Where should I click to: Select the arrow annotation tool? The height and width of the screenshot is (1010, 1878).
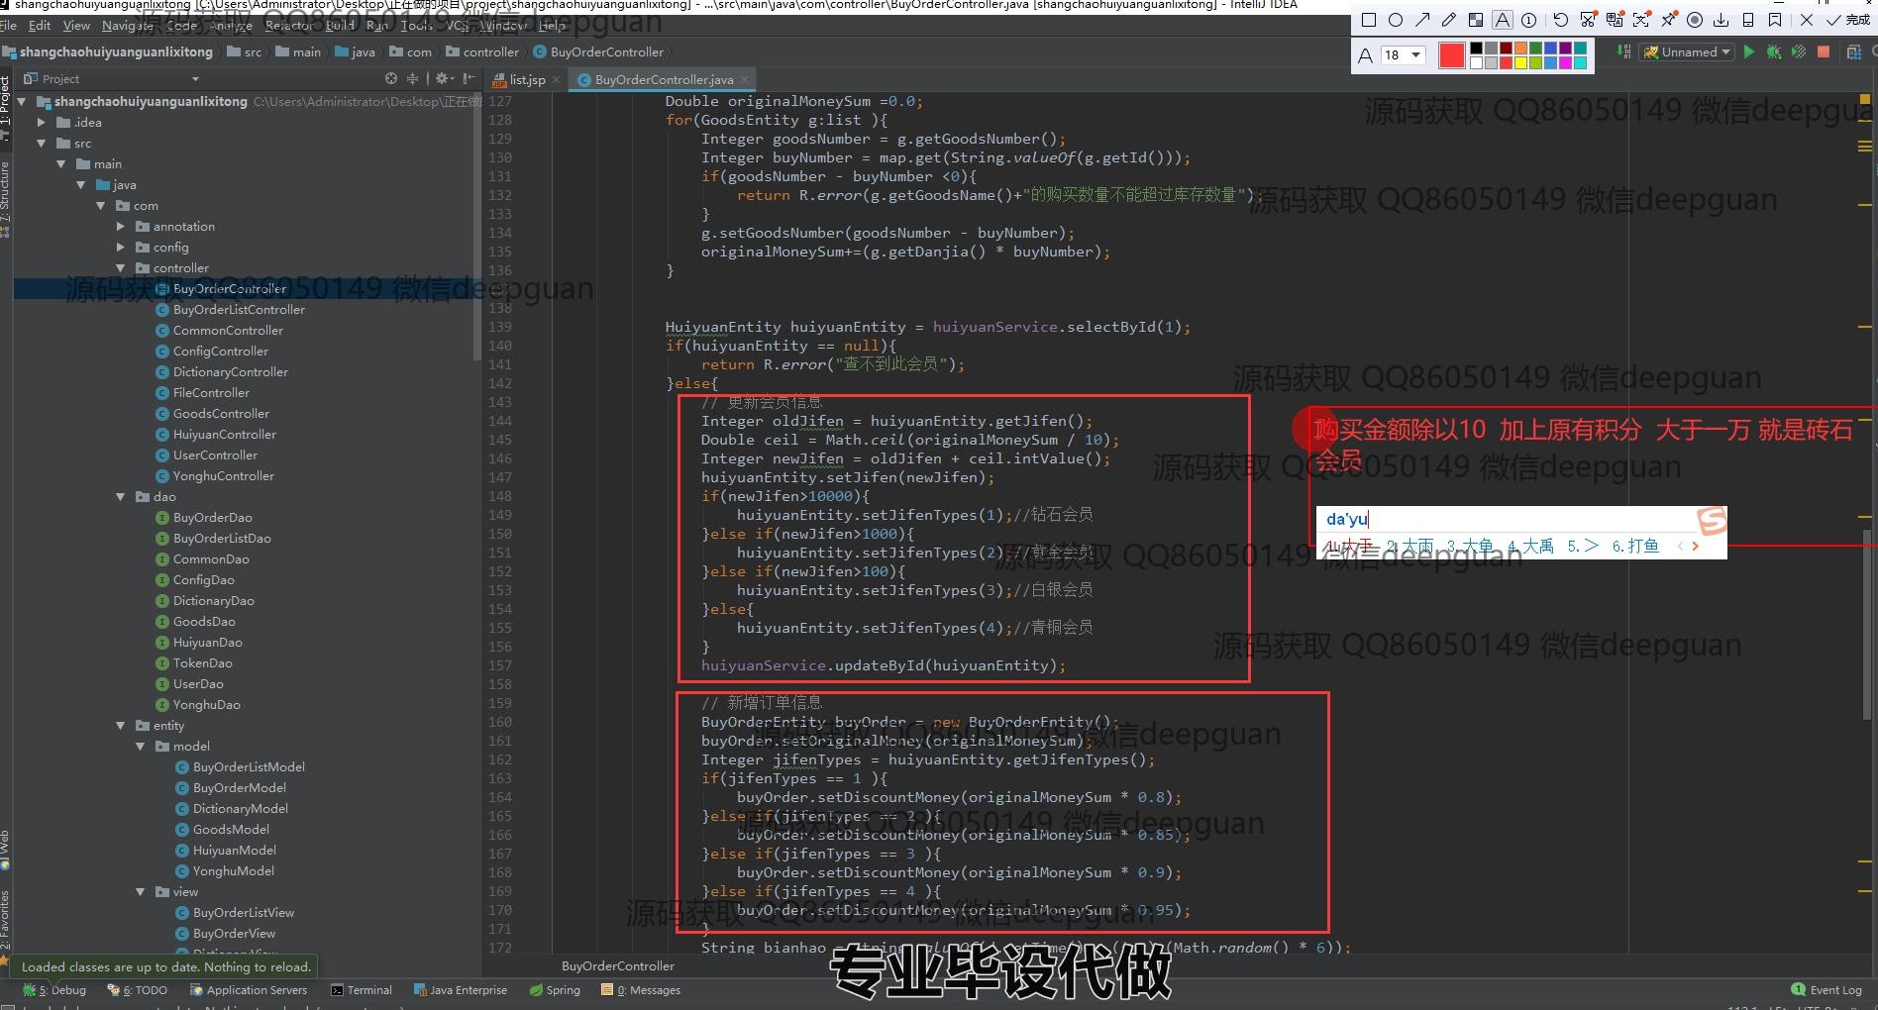pyautogui.click(x=1422, y=20)
